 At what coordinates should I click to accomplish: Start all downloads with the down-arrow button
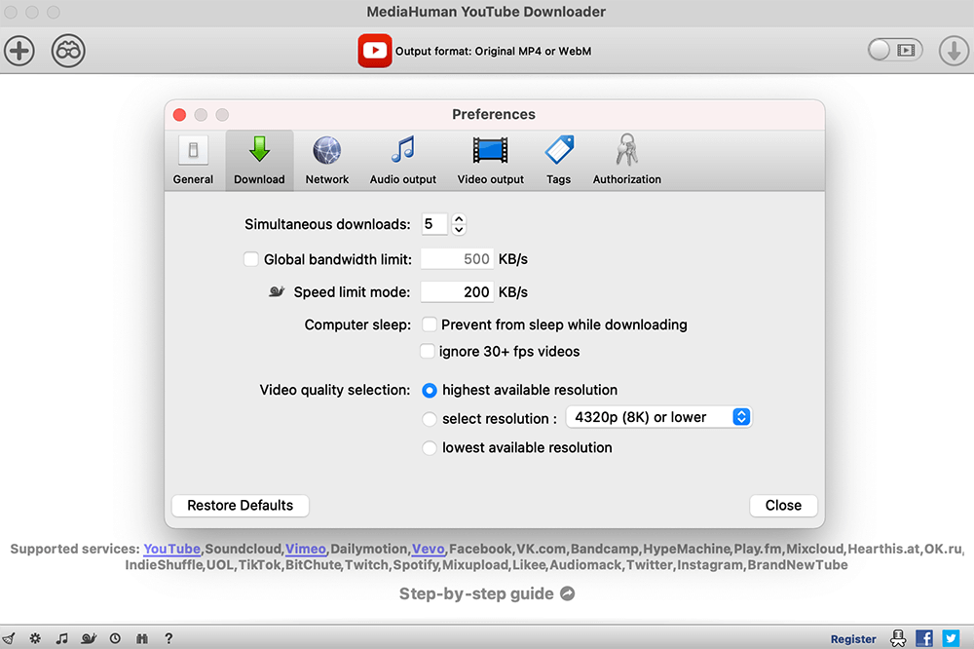(955, 51)
